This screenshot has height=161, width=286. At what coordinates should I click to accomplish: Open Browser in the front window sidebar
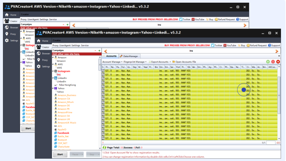pos(44,53)
